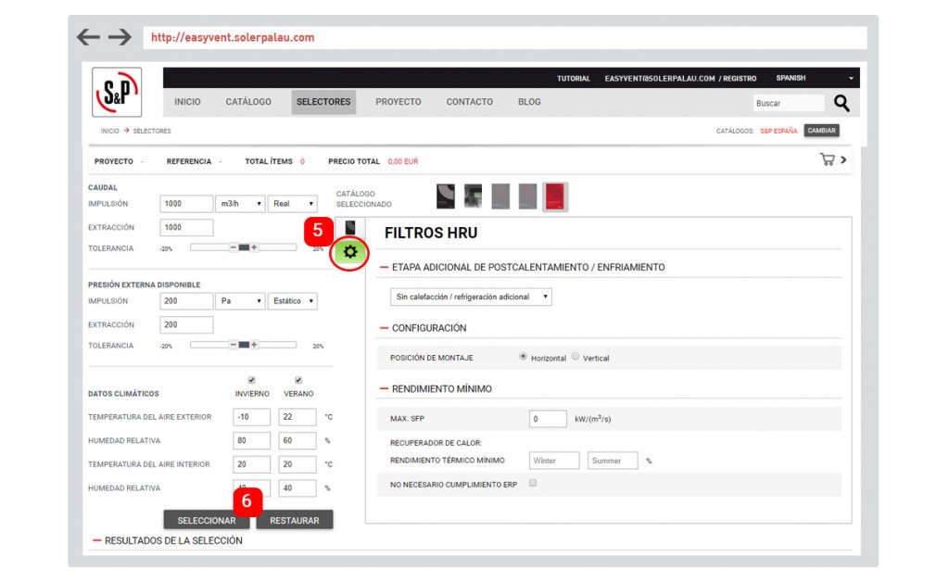The image size is (949, 582).
Task: Click the arrow next to the cart
Action: pos(843,159)
